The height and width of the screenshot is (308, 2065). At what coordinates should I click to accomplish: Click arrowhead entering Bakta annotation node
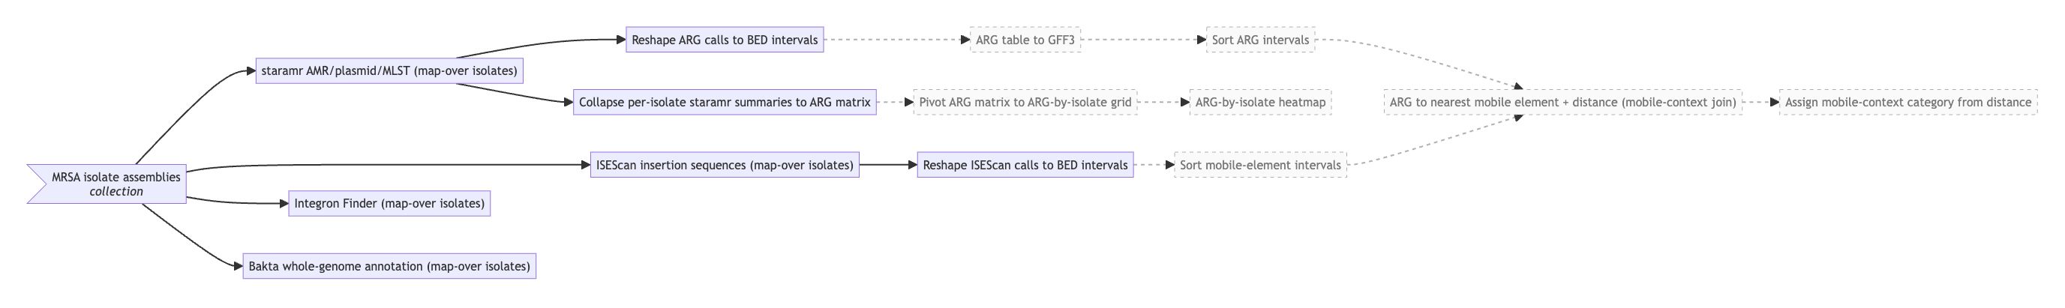click(x=238, y=265)
